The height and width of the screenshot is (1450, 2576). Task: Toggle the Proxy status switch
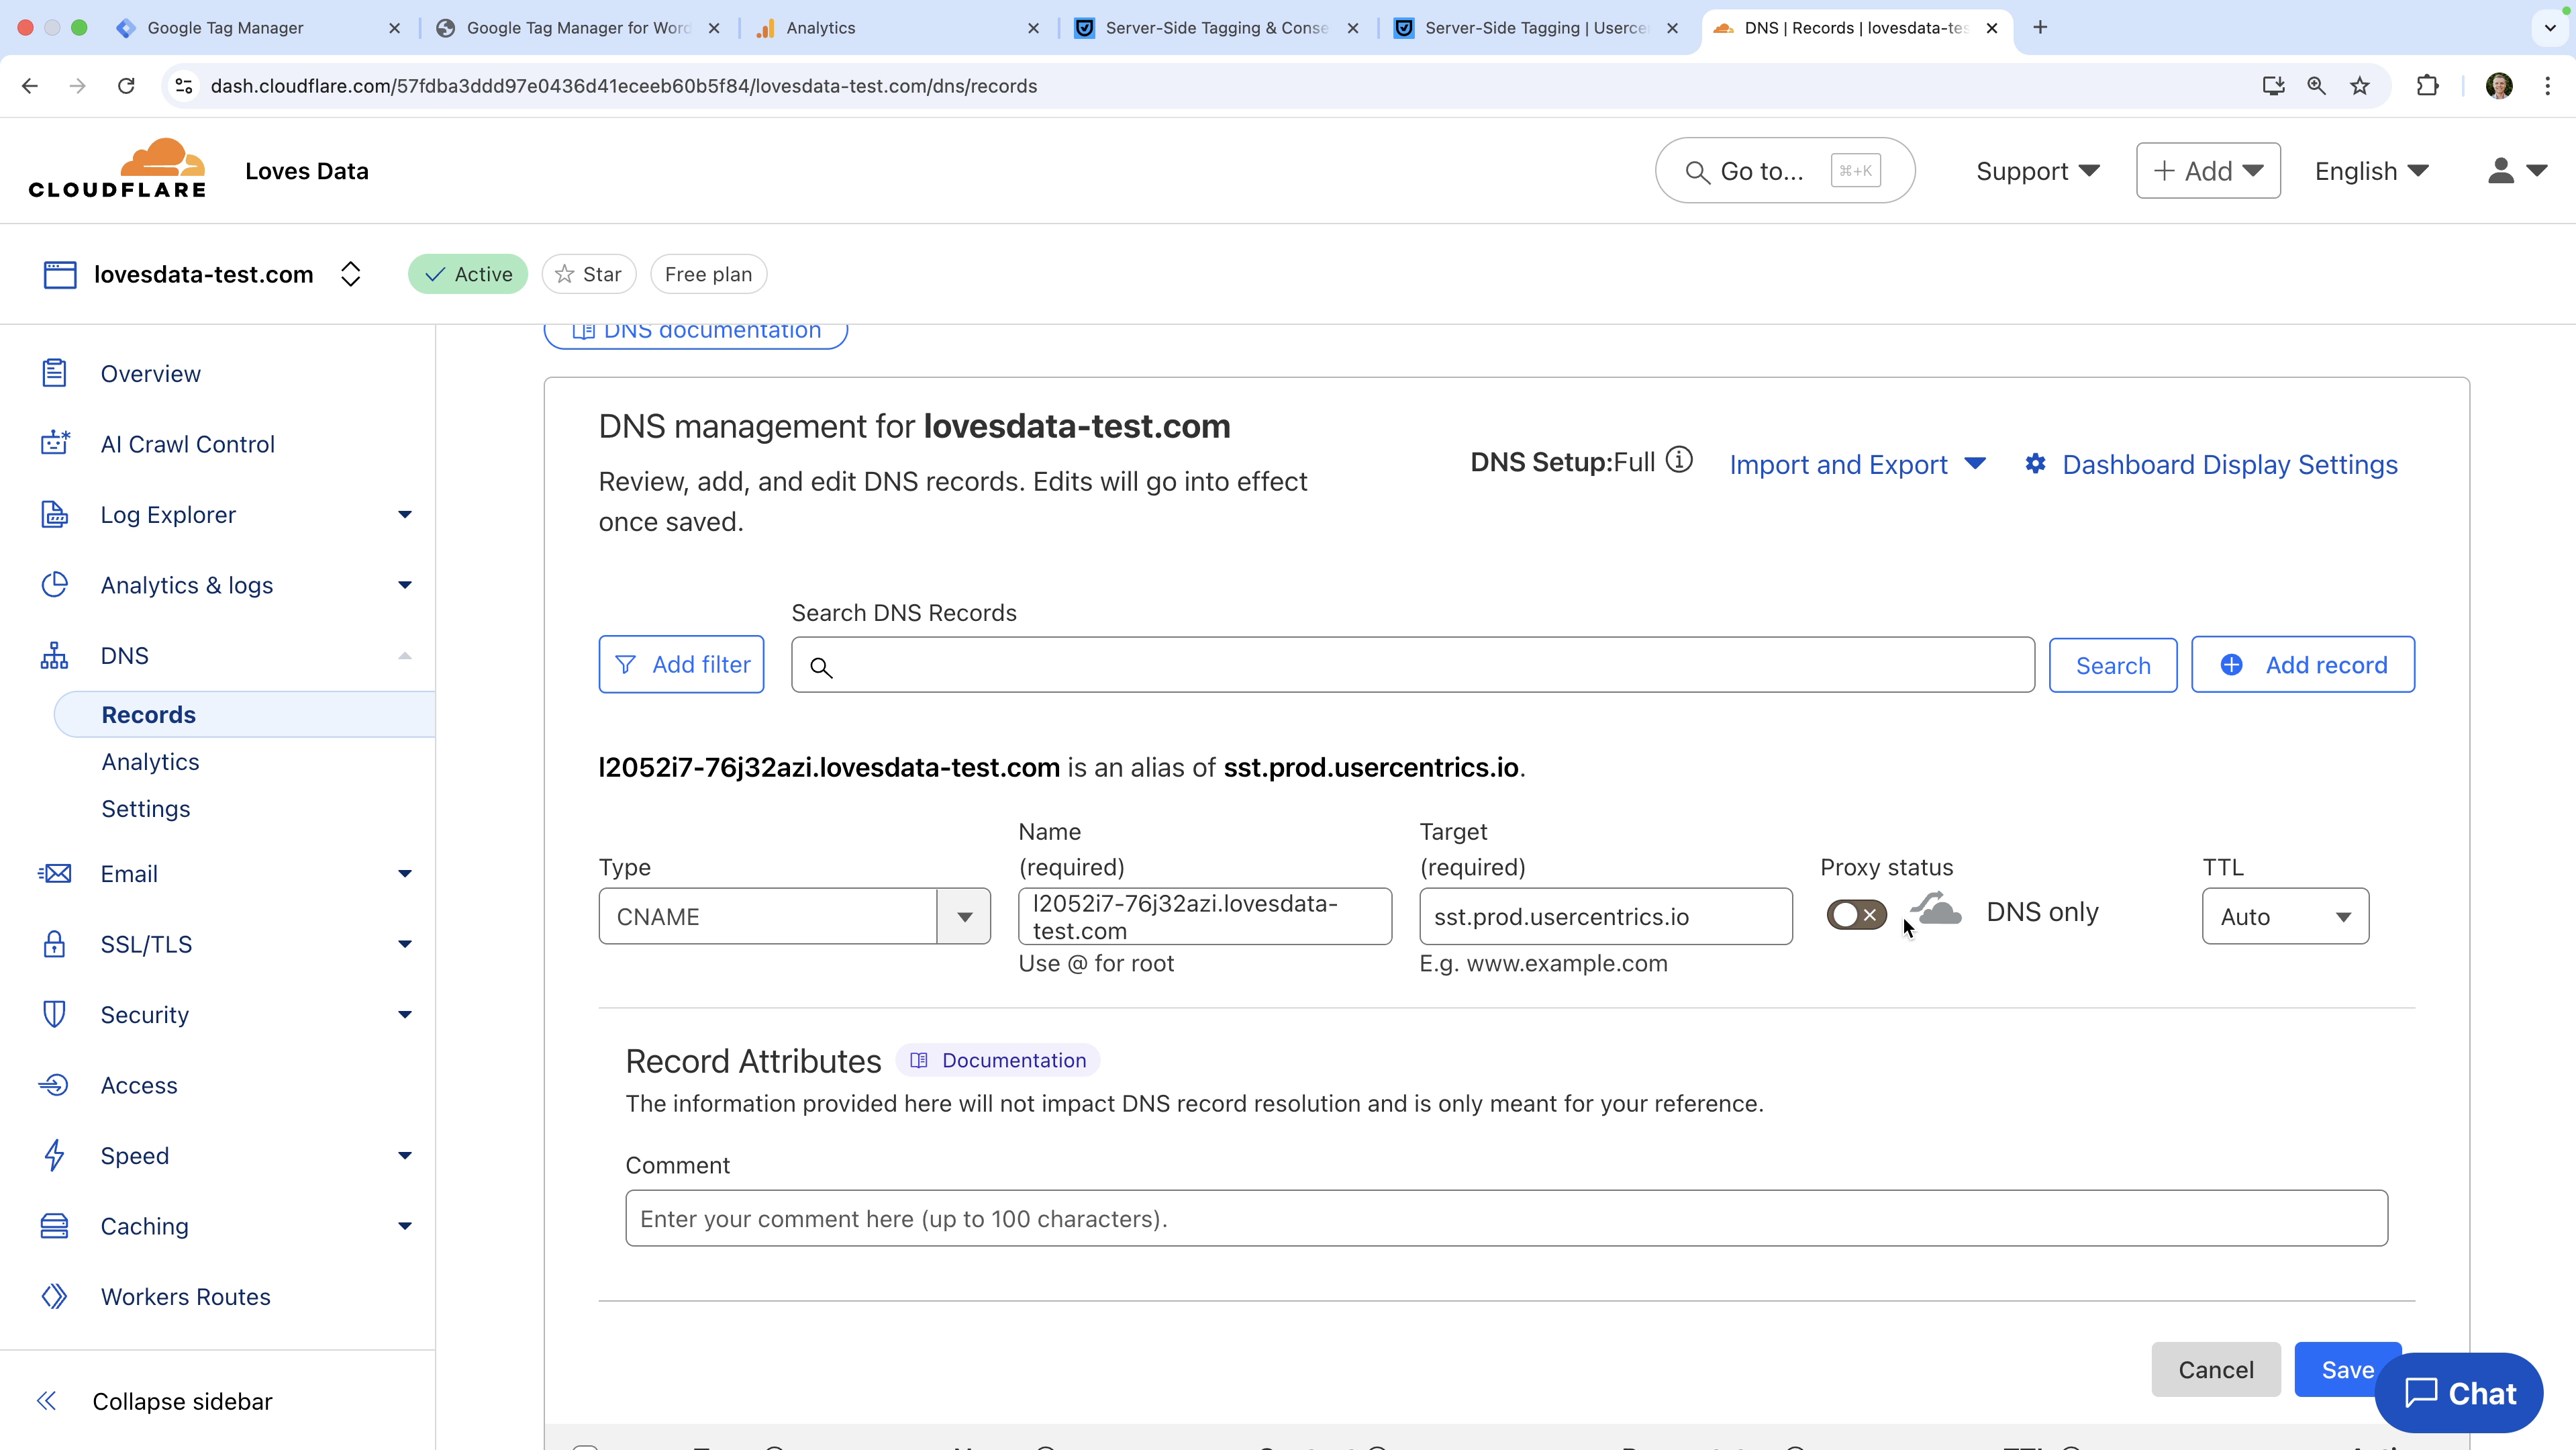pyautogui.click(x=1856, y=914)
